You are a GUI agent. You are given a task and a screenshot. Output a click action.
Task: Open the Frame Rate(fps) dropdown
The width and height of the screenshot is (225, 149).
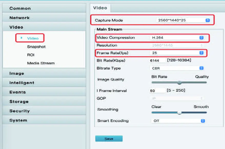(177, 53)
